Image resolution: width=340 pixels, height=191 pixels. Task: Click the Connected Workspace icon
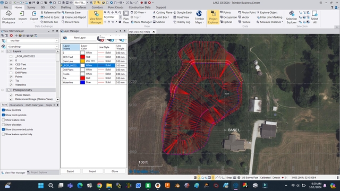[x=8, y=17]
